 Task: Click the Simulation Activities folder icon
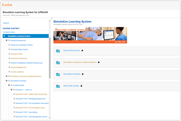[x=58, y=74]
